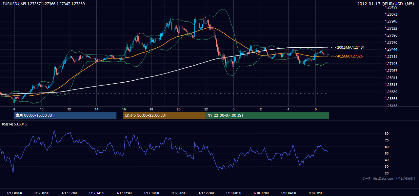
Task: Click RSI scale value 60
Action: point(387,147)
